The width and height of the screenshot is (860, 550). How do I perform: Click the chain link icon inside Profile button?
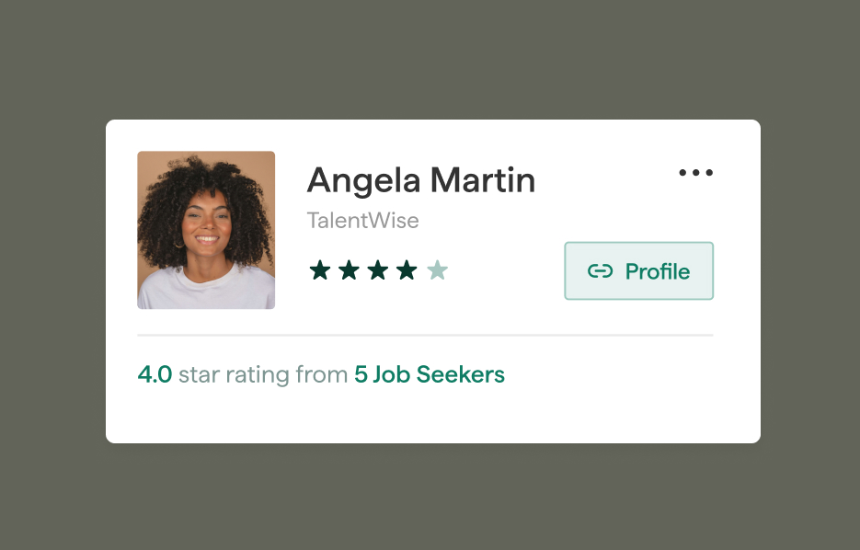point(600,271)
